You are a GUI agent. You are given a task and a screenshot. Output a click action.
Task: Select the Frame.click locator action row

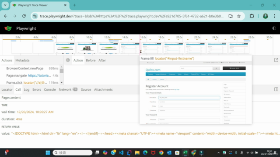tap(30, 82)
